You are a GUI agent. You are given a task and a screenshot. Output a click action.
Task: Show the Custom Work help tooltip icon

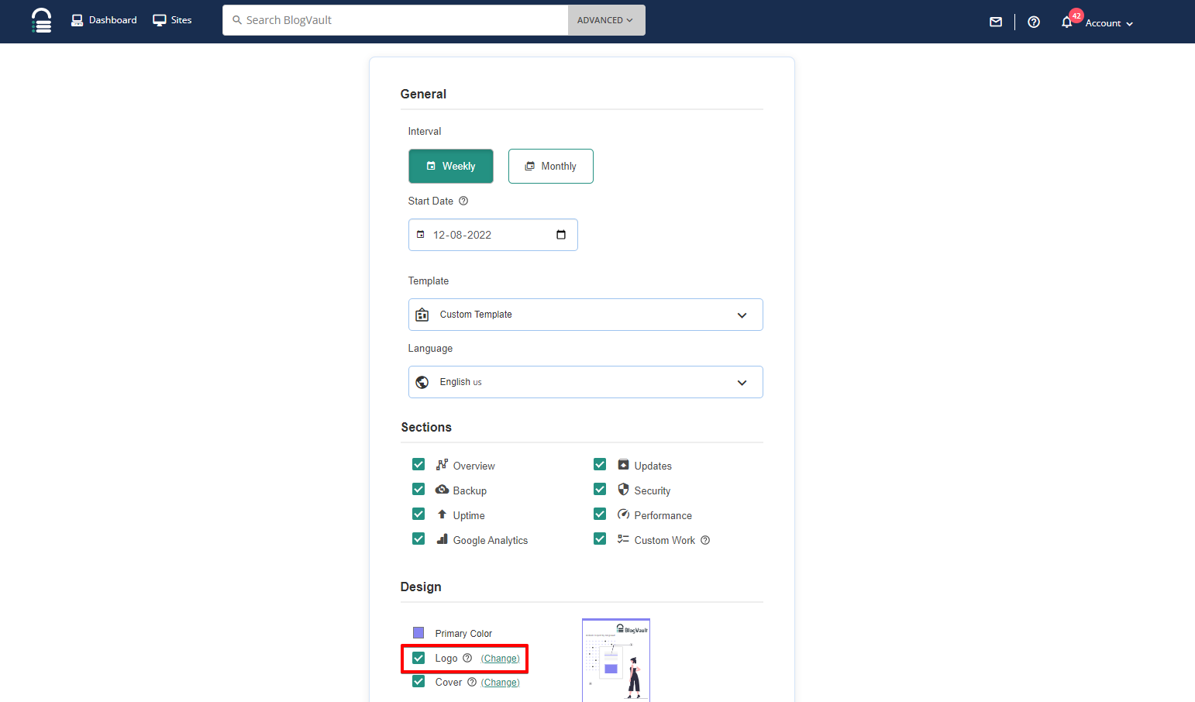(x=705, y=540)
